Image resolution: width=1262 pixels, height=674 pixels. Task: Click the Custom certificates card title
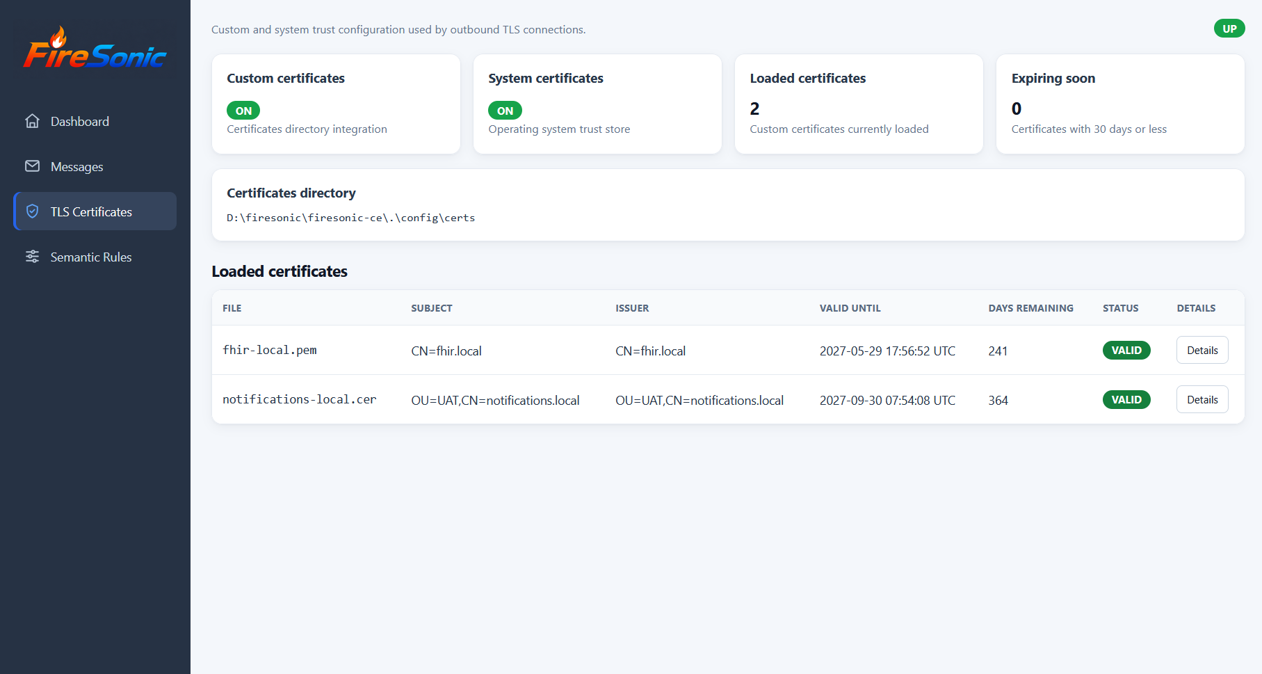(x=286, y=78)
